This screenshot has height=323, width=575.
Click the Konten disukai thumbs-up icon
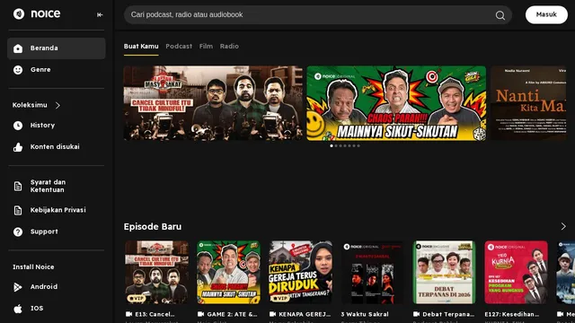coord(18,147)
